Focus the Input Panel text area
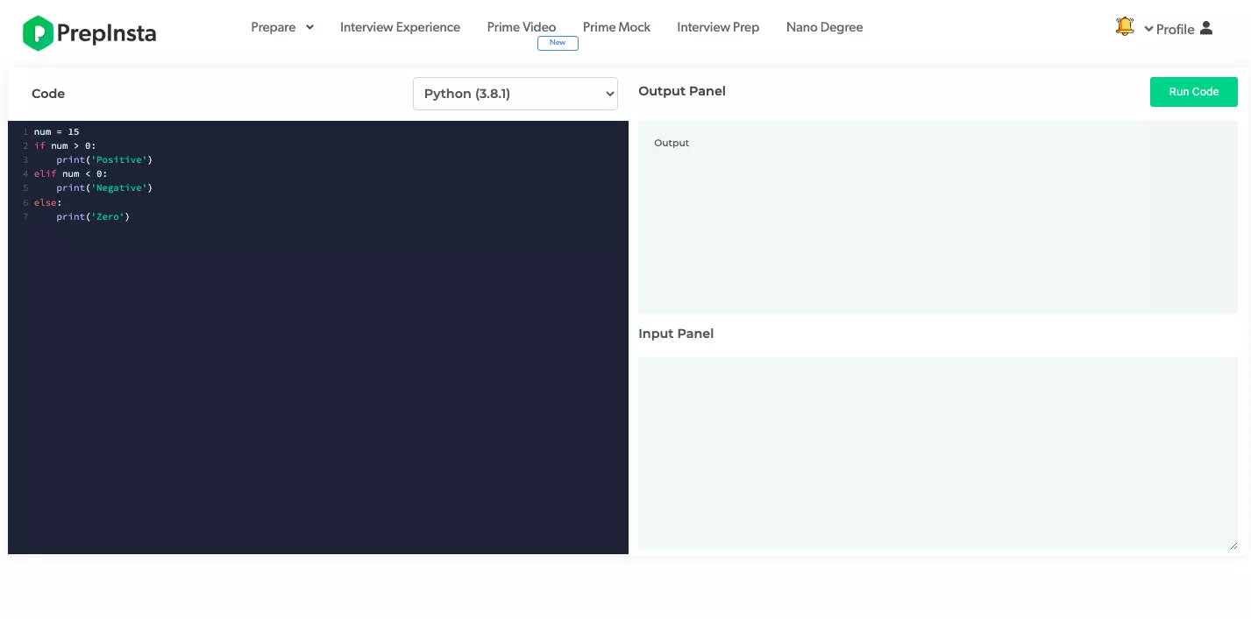The image size is (1251, 619). [x=937, y=453]
